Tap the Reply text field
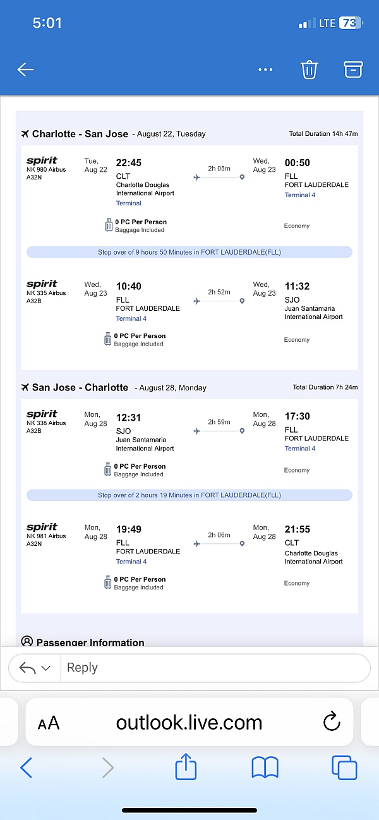The height and width of the screenshot is (820, 379). (215, 668)
